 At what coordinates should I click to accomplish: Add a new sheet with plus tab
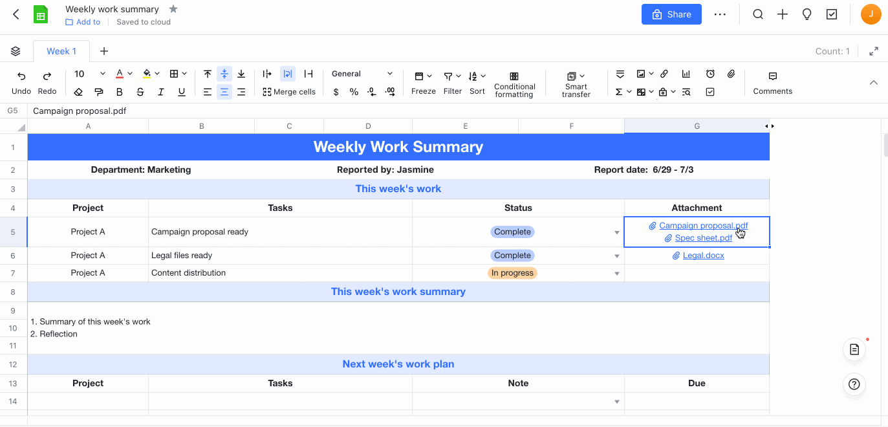point(103,51)
